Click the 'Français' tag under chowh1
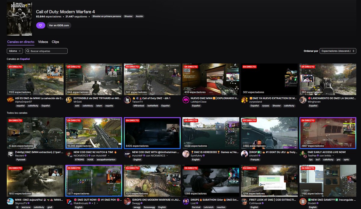 [x=255, y=160]
